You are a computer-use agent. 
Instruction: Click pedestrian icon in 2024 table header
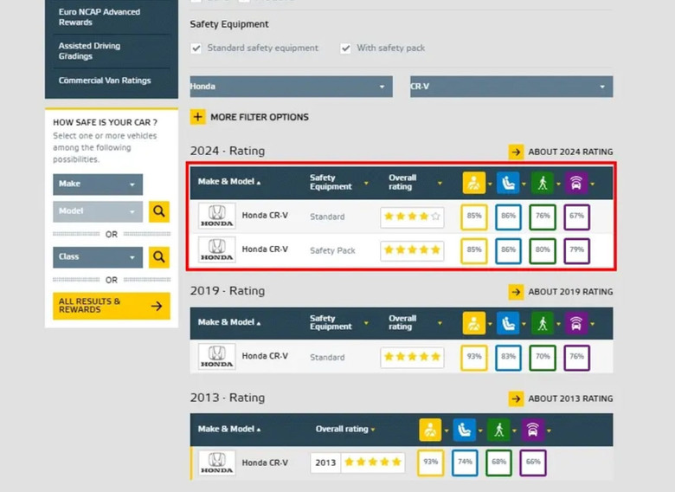543,183
